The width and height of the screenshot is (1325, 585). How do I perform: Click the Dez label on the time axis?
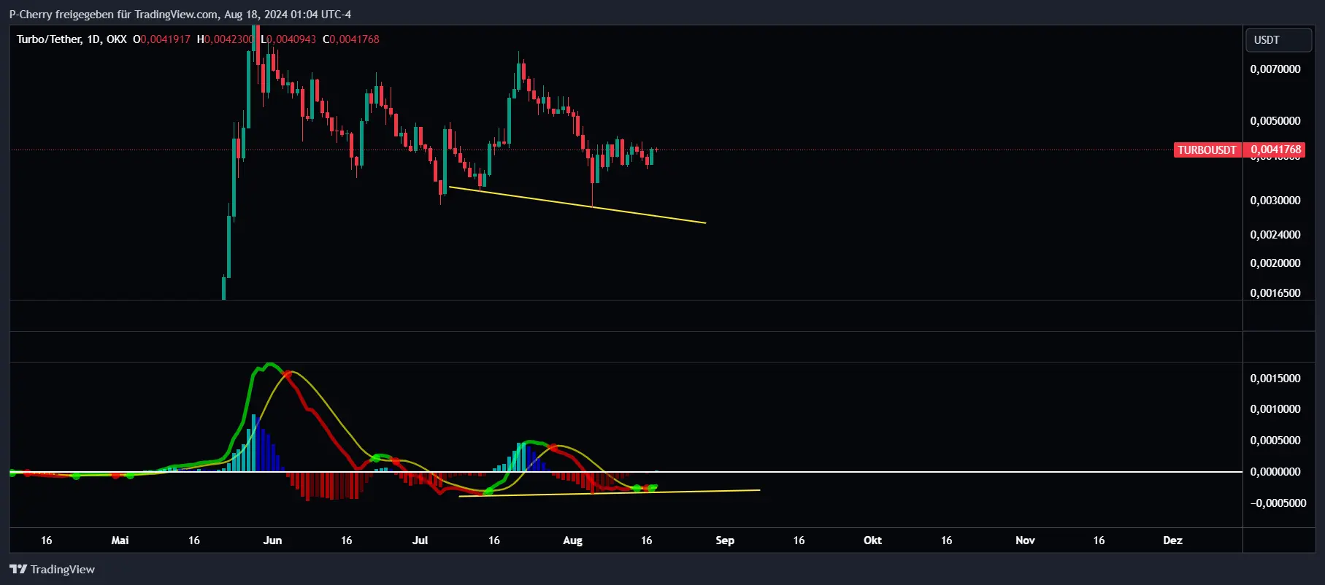click(x=1172, y=541)
